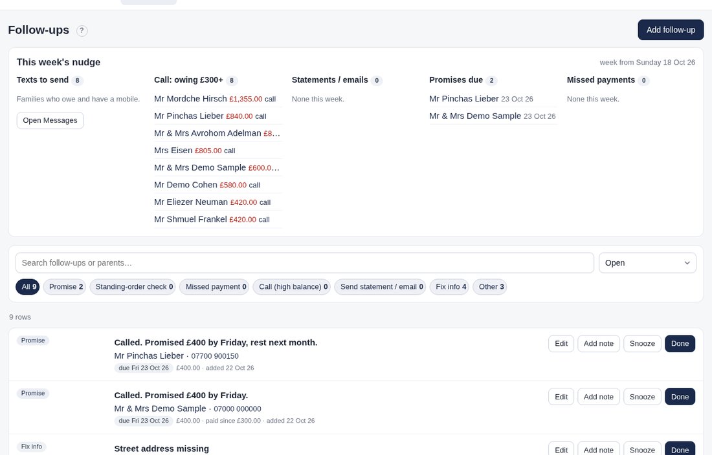Open Messages for texts to send

pos(50,121)
